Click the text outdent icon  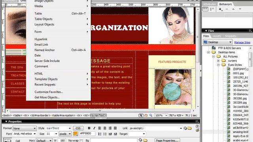tap(110, 134)
